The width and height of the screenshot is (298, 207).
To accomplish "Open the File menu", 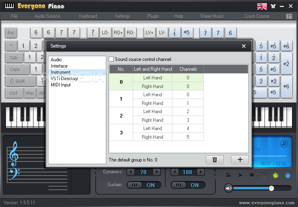I will (14, 16).
